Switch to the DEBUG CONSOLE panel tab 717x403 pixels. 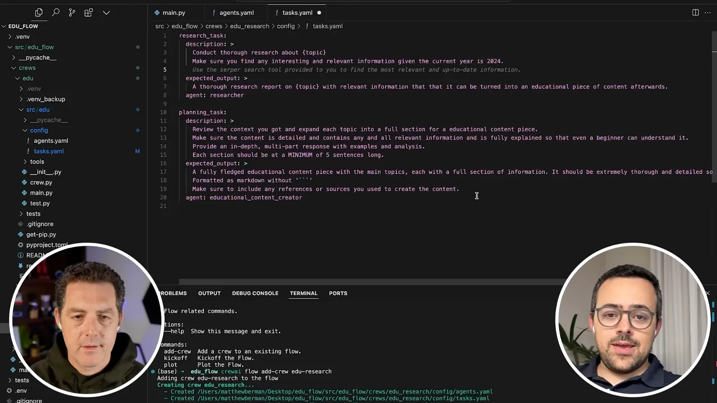255,293
